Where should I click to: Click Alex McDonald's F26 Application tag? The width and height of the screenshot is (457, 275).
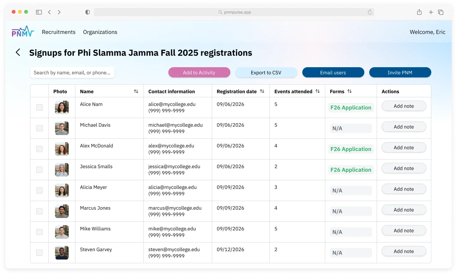351,149
